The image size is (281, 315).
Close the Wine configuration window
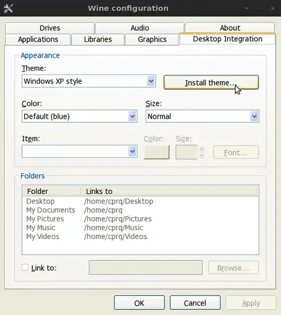272,8
